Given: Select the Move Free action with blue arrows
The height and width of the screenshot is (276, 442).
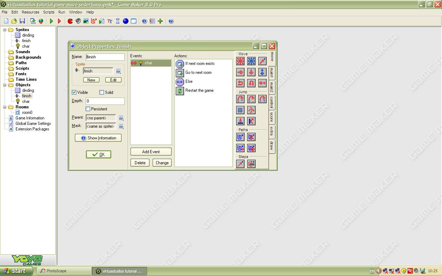Looking at the screenshot, I should 251,61.
